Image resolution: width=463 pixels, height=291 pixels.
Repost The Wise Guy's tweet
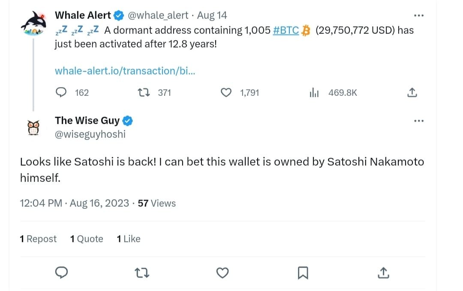142,272
